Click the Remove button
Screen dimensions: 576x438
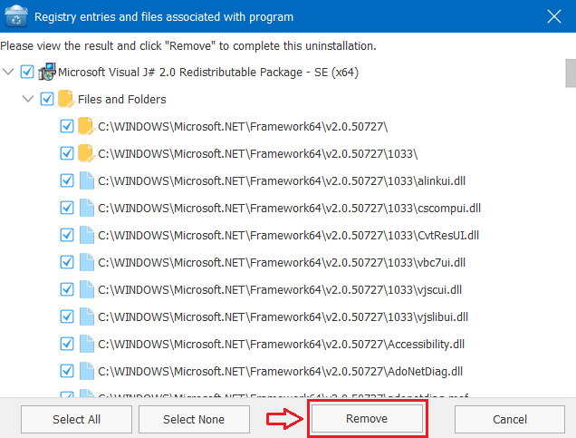pyautogui.click(x=367, y=419)
